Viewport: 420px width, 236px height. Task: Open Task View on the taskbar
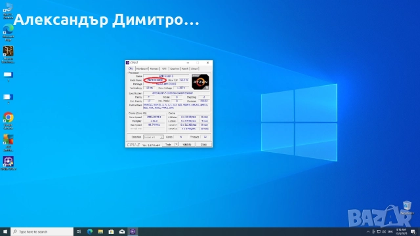pyautogui.click(x=79, y=231)
